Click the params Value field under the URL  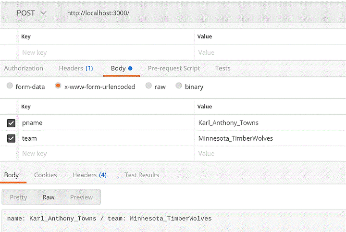(270, 52)
